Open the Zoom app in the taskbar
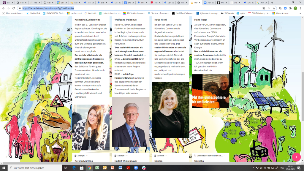 point(136,168)
